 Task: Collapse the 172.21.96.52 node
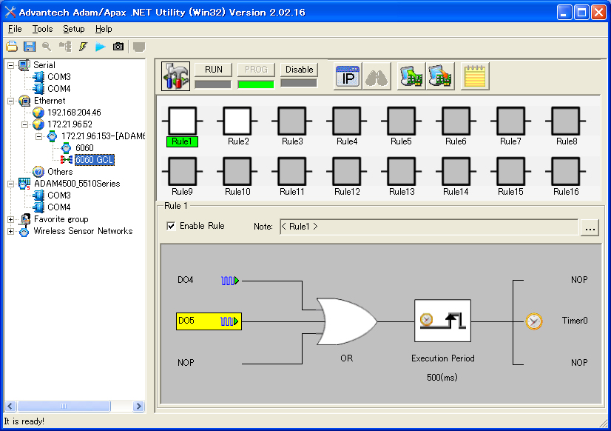[x=25, y=125]
